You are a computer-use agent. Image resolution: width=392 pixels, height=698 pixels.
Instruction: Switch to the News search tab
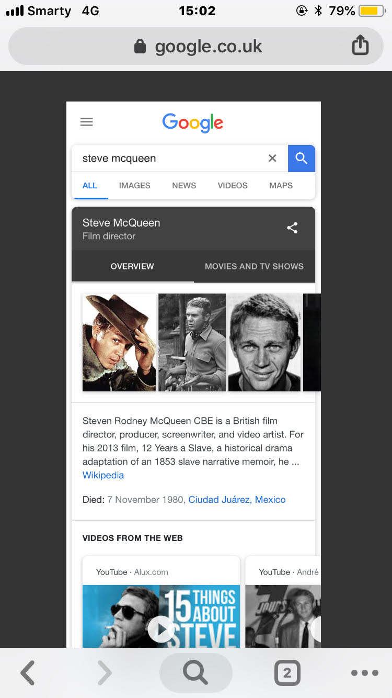tap(184, 186)
